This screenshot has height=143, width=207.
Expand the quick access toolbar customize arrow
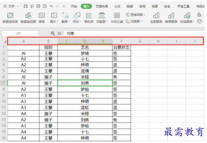pos(64,6)
